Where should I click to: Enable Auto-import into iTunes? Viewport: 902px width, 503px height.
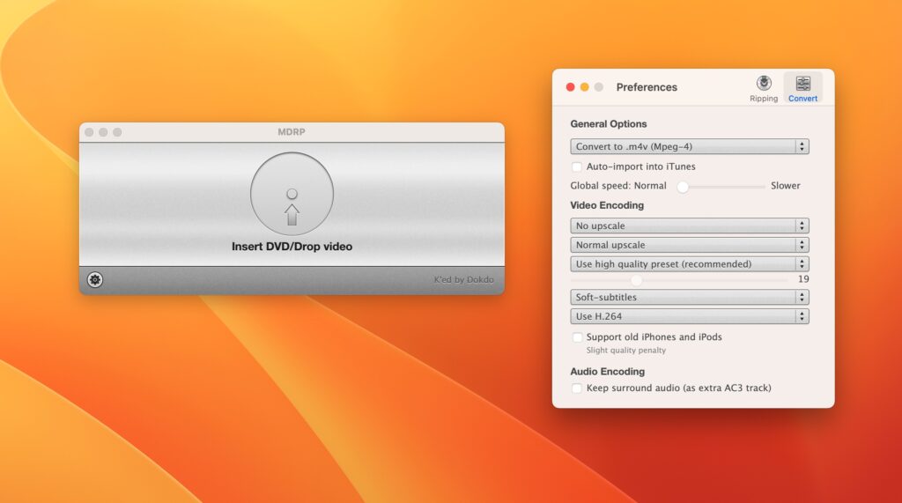576,166
